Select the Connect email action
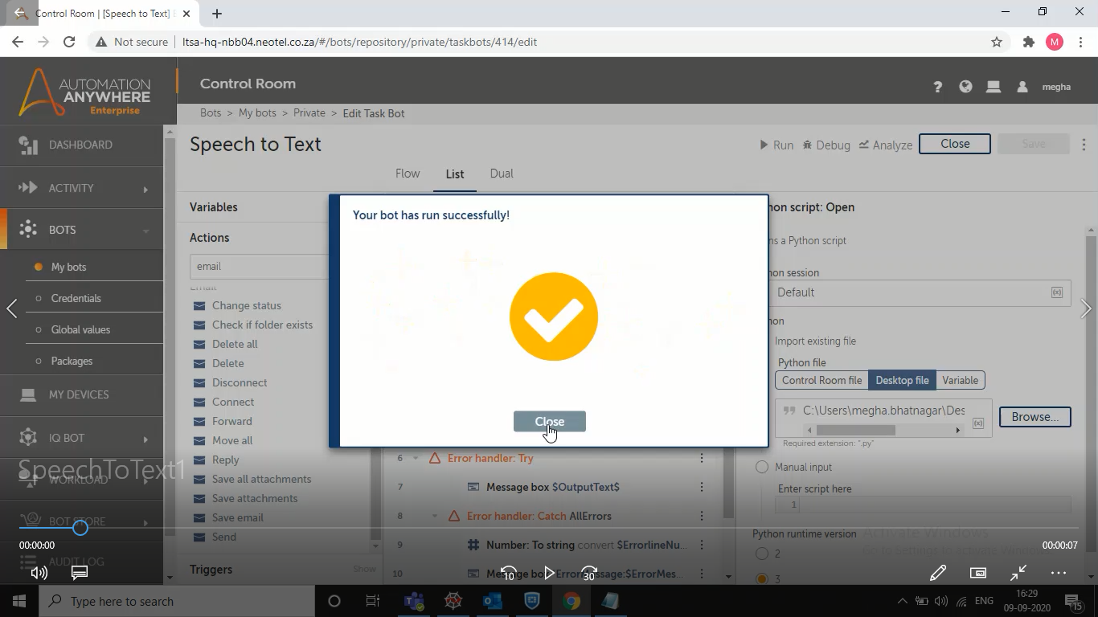This screenshot has width=1098, height=617. coord(233,402)
